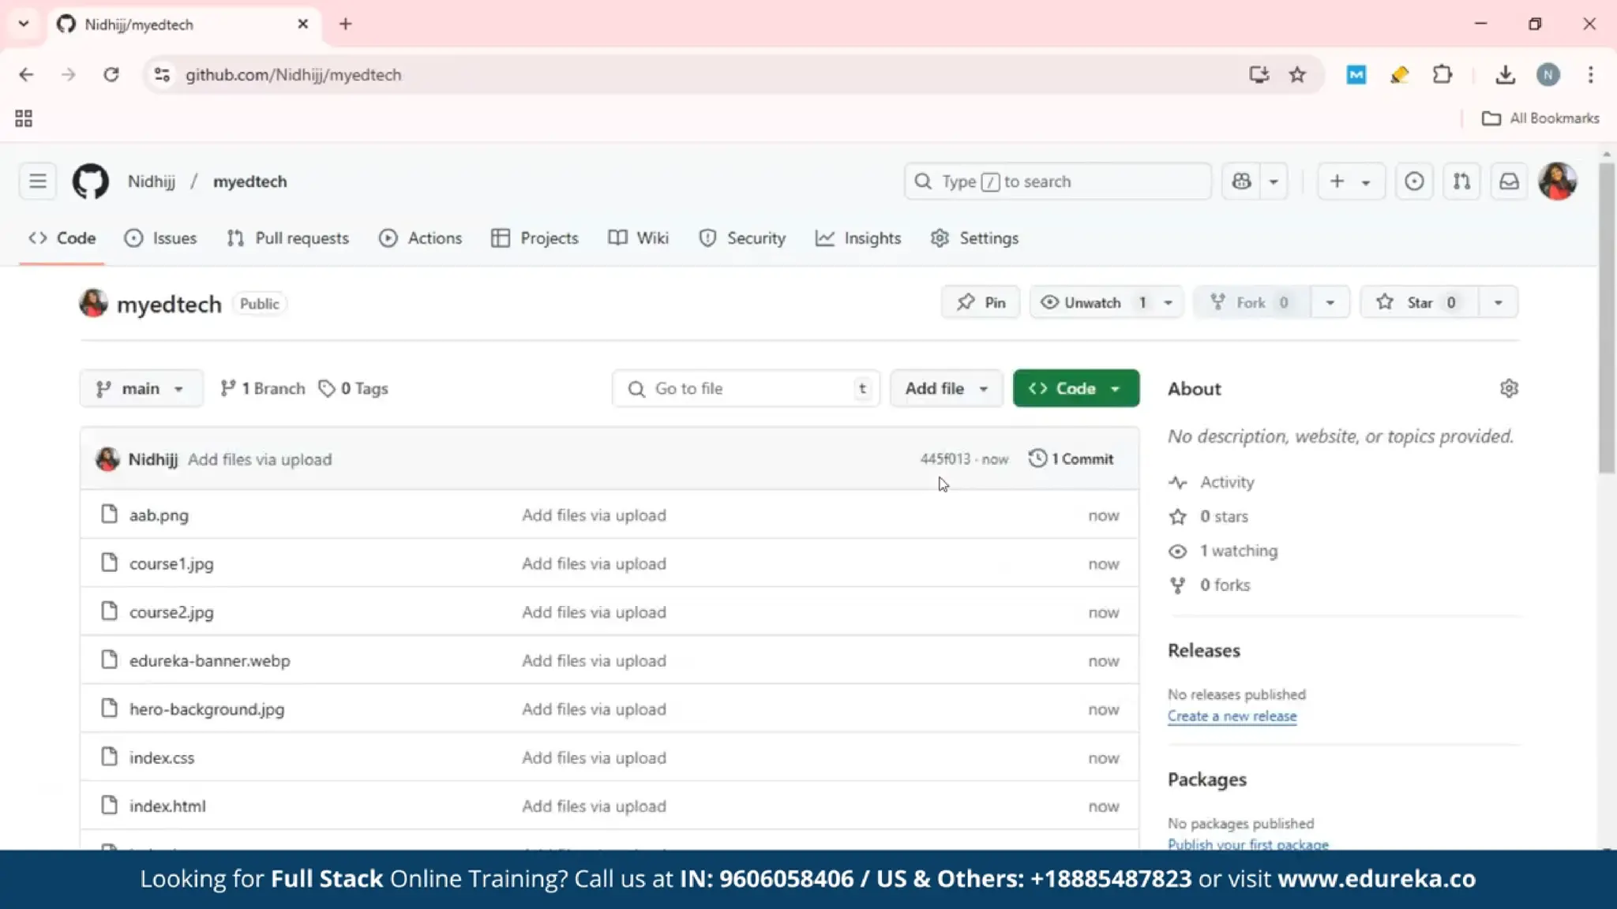Open the main branch selector dropdown
1617x909 pixels.
[141, 388]
